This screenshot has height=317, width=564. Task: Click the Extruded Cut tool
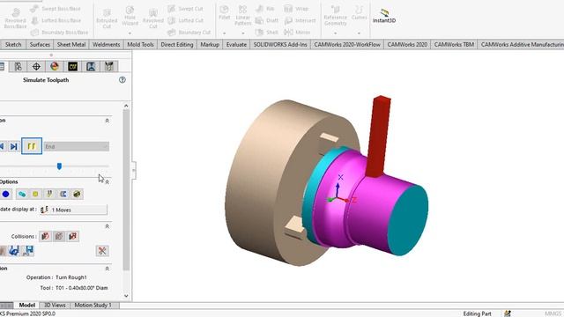coord(107,18)
